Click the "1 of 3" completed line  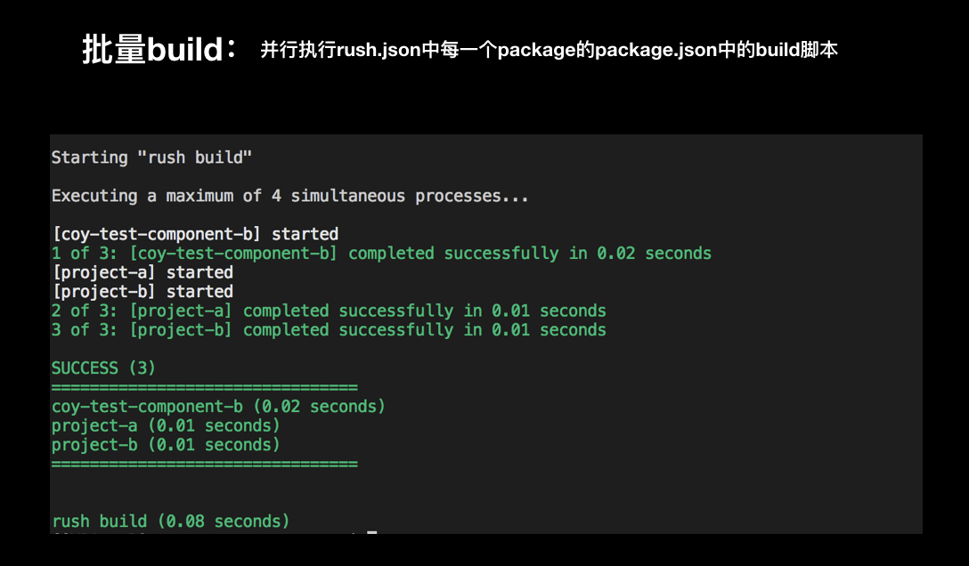tap(381, 254)
